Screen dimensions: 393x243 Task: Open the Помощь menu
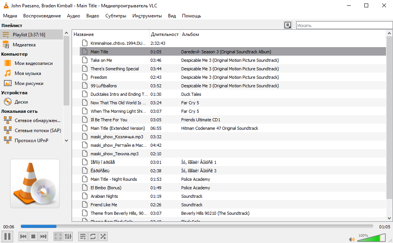point(192,16)
